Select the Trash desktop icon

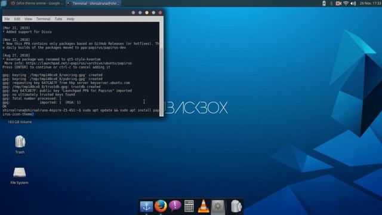pyautogui.click(x=20, y=145)
